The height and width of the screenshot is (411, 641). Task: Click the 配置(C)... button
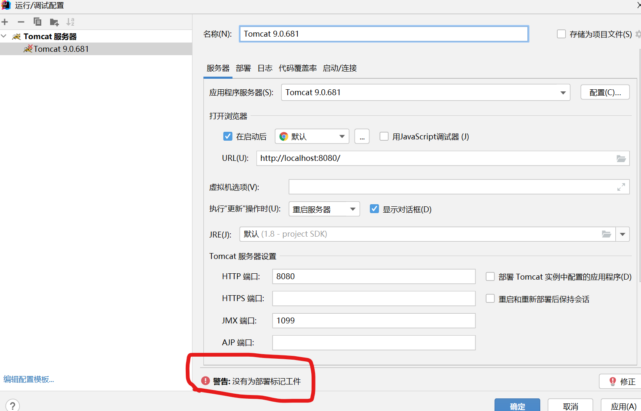point(605,92)
